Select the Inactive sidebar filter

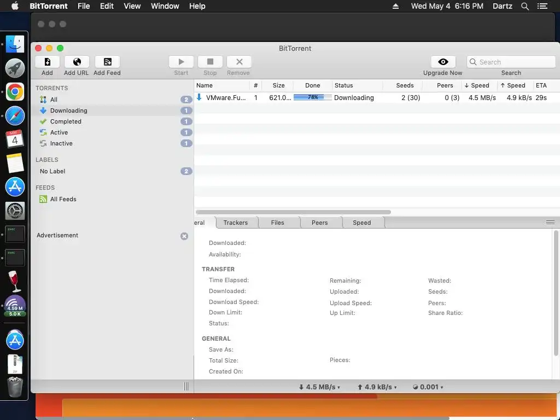click(x=112, y=143)
